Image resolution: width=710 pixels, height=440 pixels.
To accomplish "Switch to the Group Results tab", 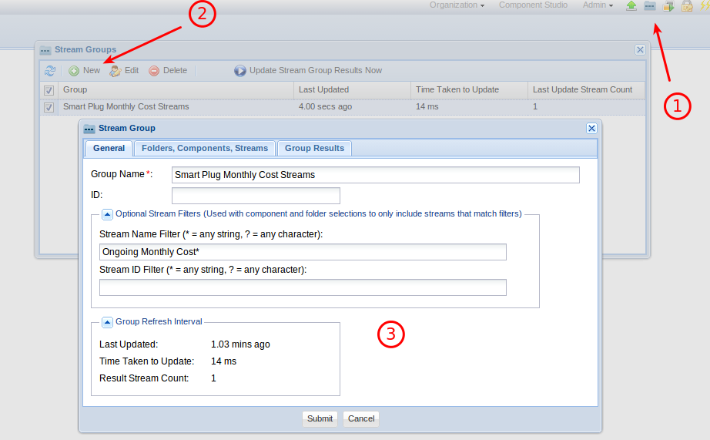I will coord(315,148).
